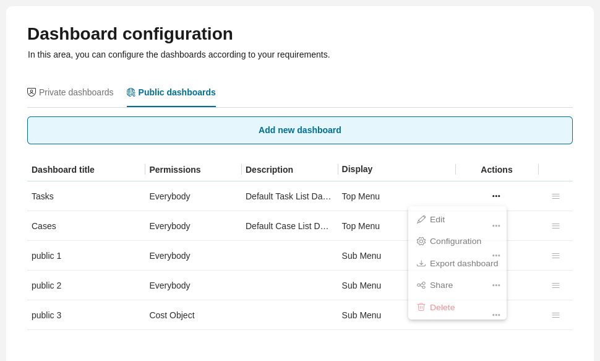Open the actions menu for public 1

click(x=496, y=255)
